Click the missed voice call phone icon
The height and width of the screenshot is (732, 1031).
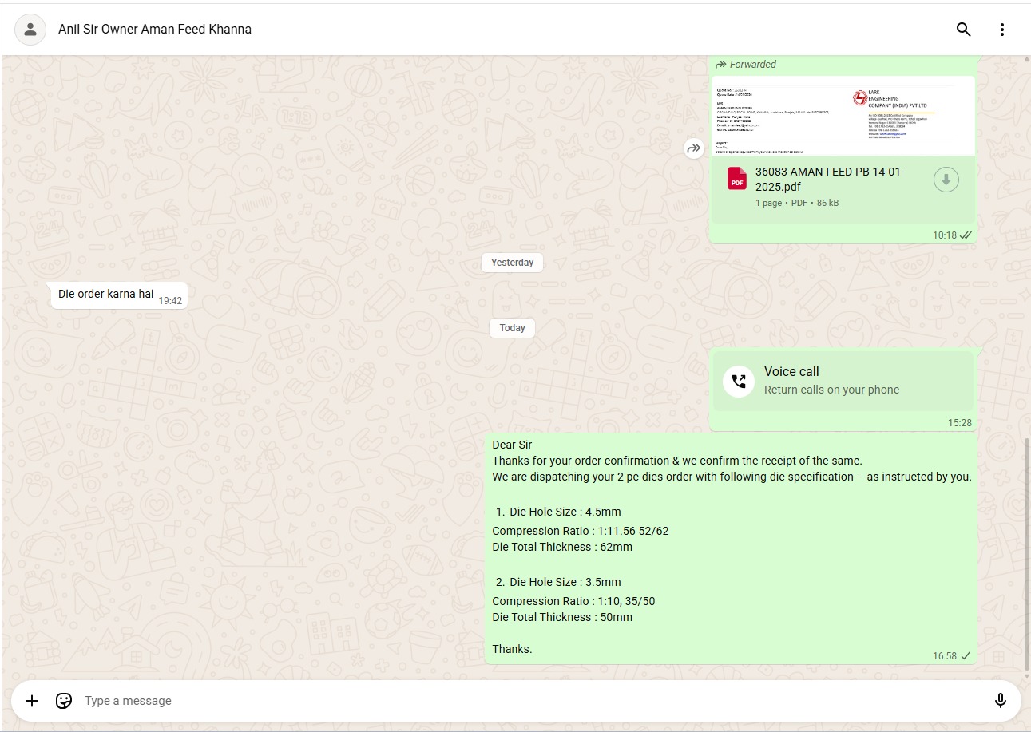click(739, 381)
